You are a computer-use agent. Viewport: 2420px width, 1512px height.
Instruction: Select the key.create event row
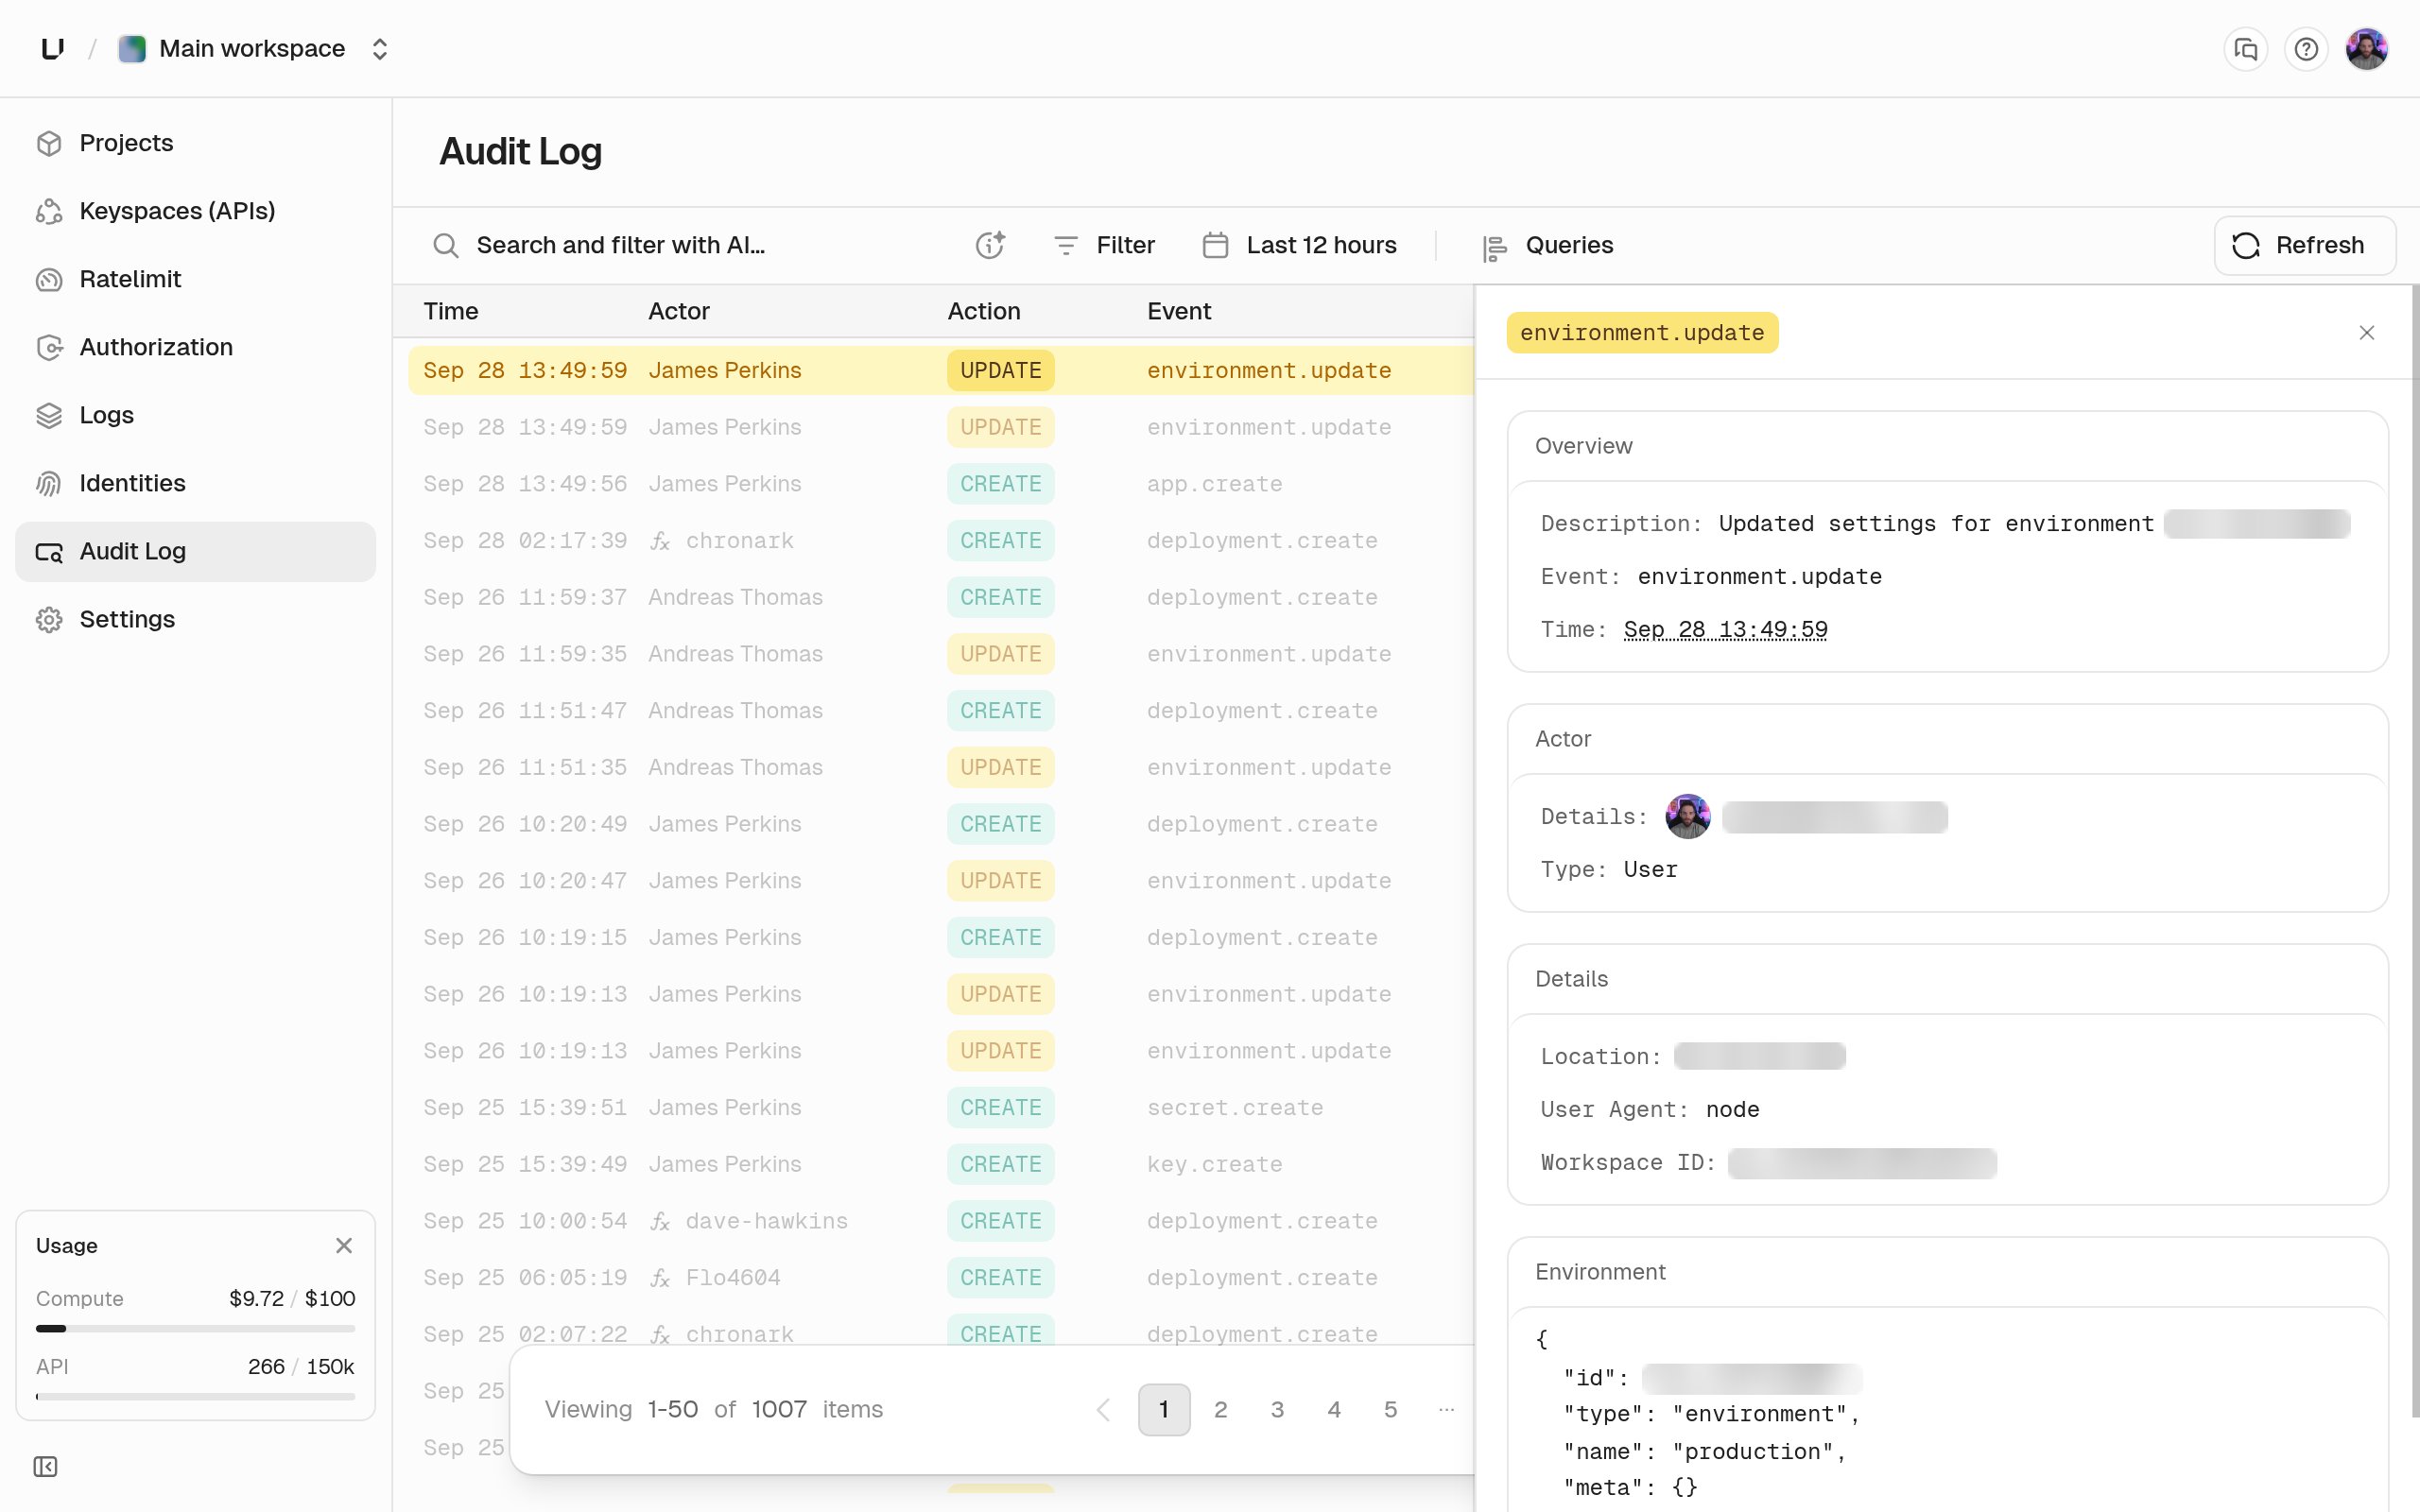pyautogui.click(x=940, y=1165)
